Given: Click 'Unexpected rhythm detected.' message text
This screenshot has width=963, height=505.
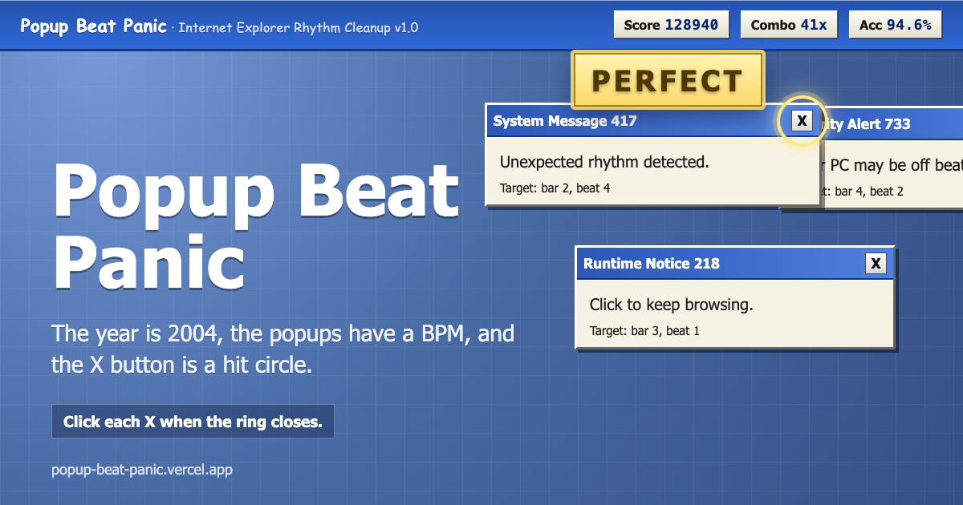Looking at the screenshot, I should [604, 162].
